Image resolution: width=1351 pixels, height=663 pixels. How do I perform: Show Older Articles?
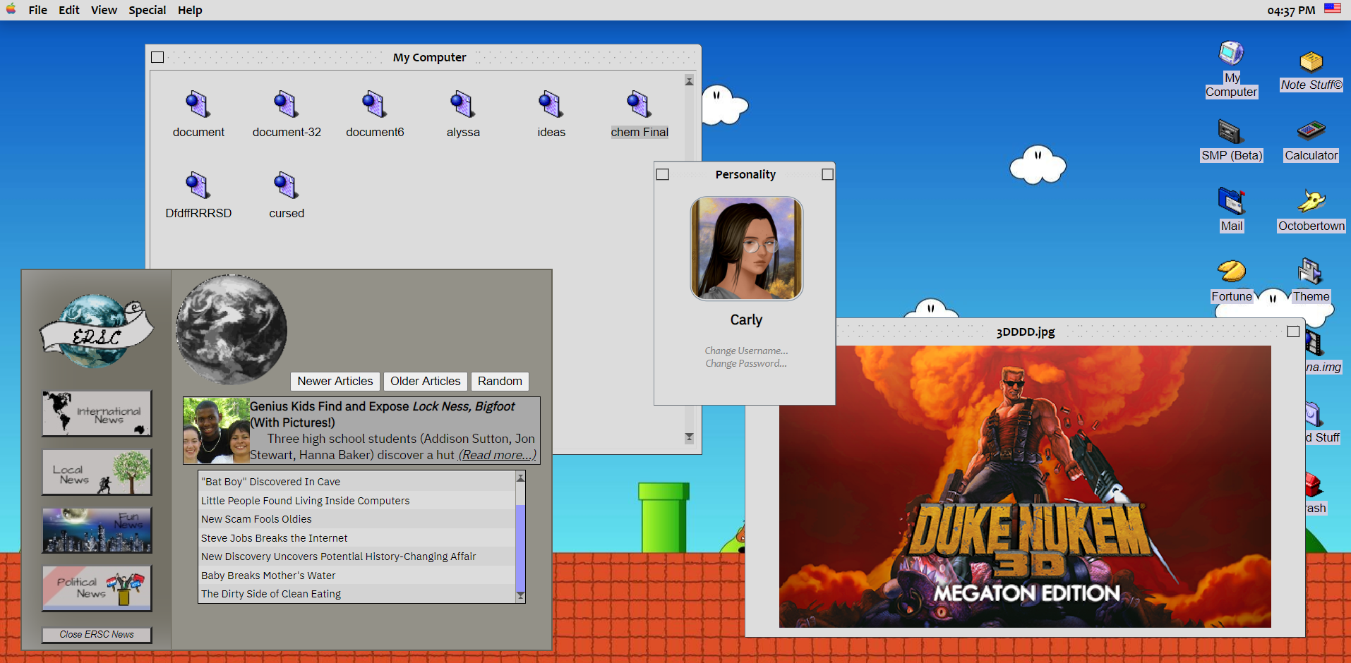[x=426, y=382]
